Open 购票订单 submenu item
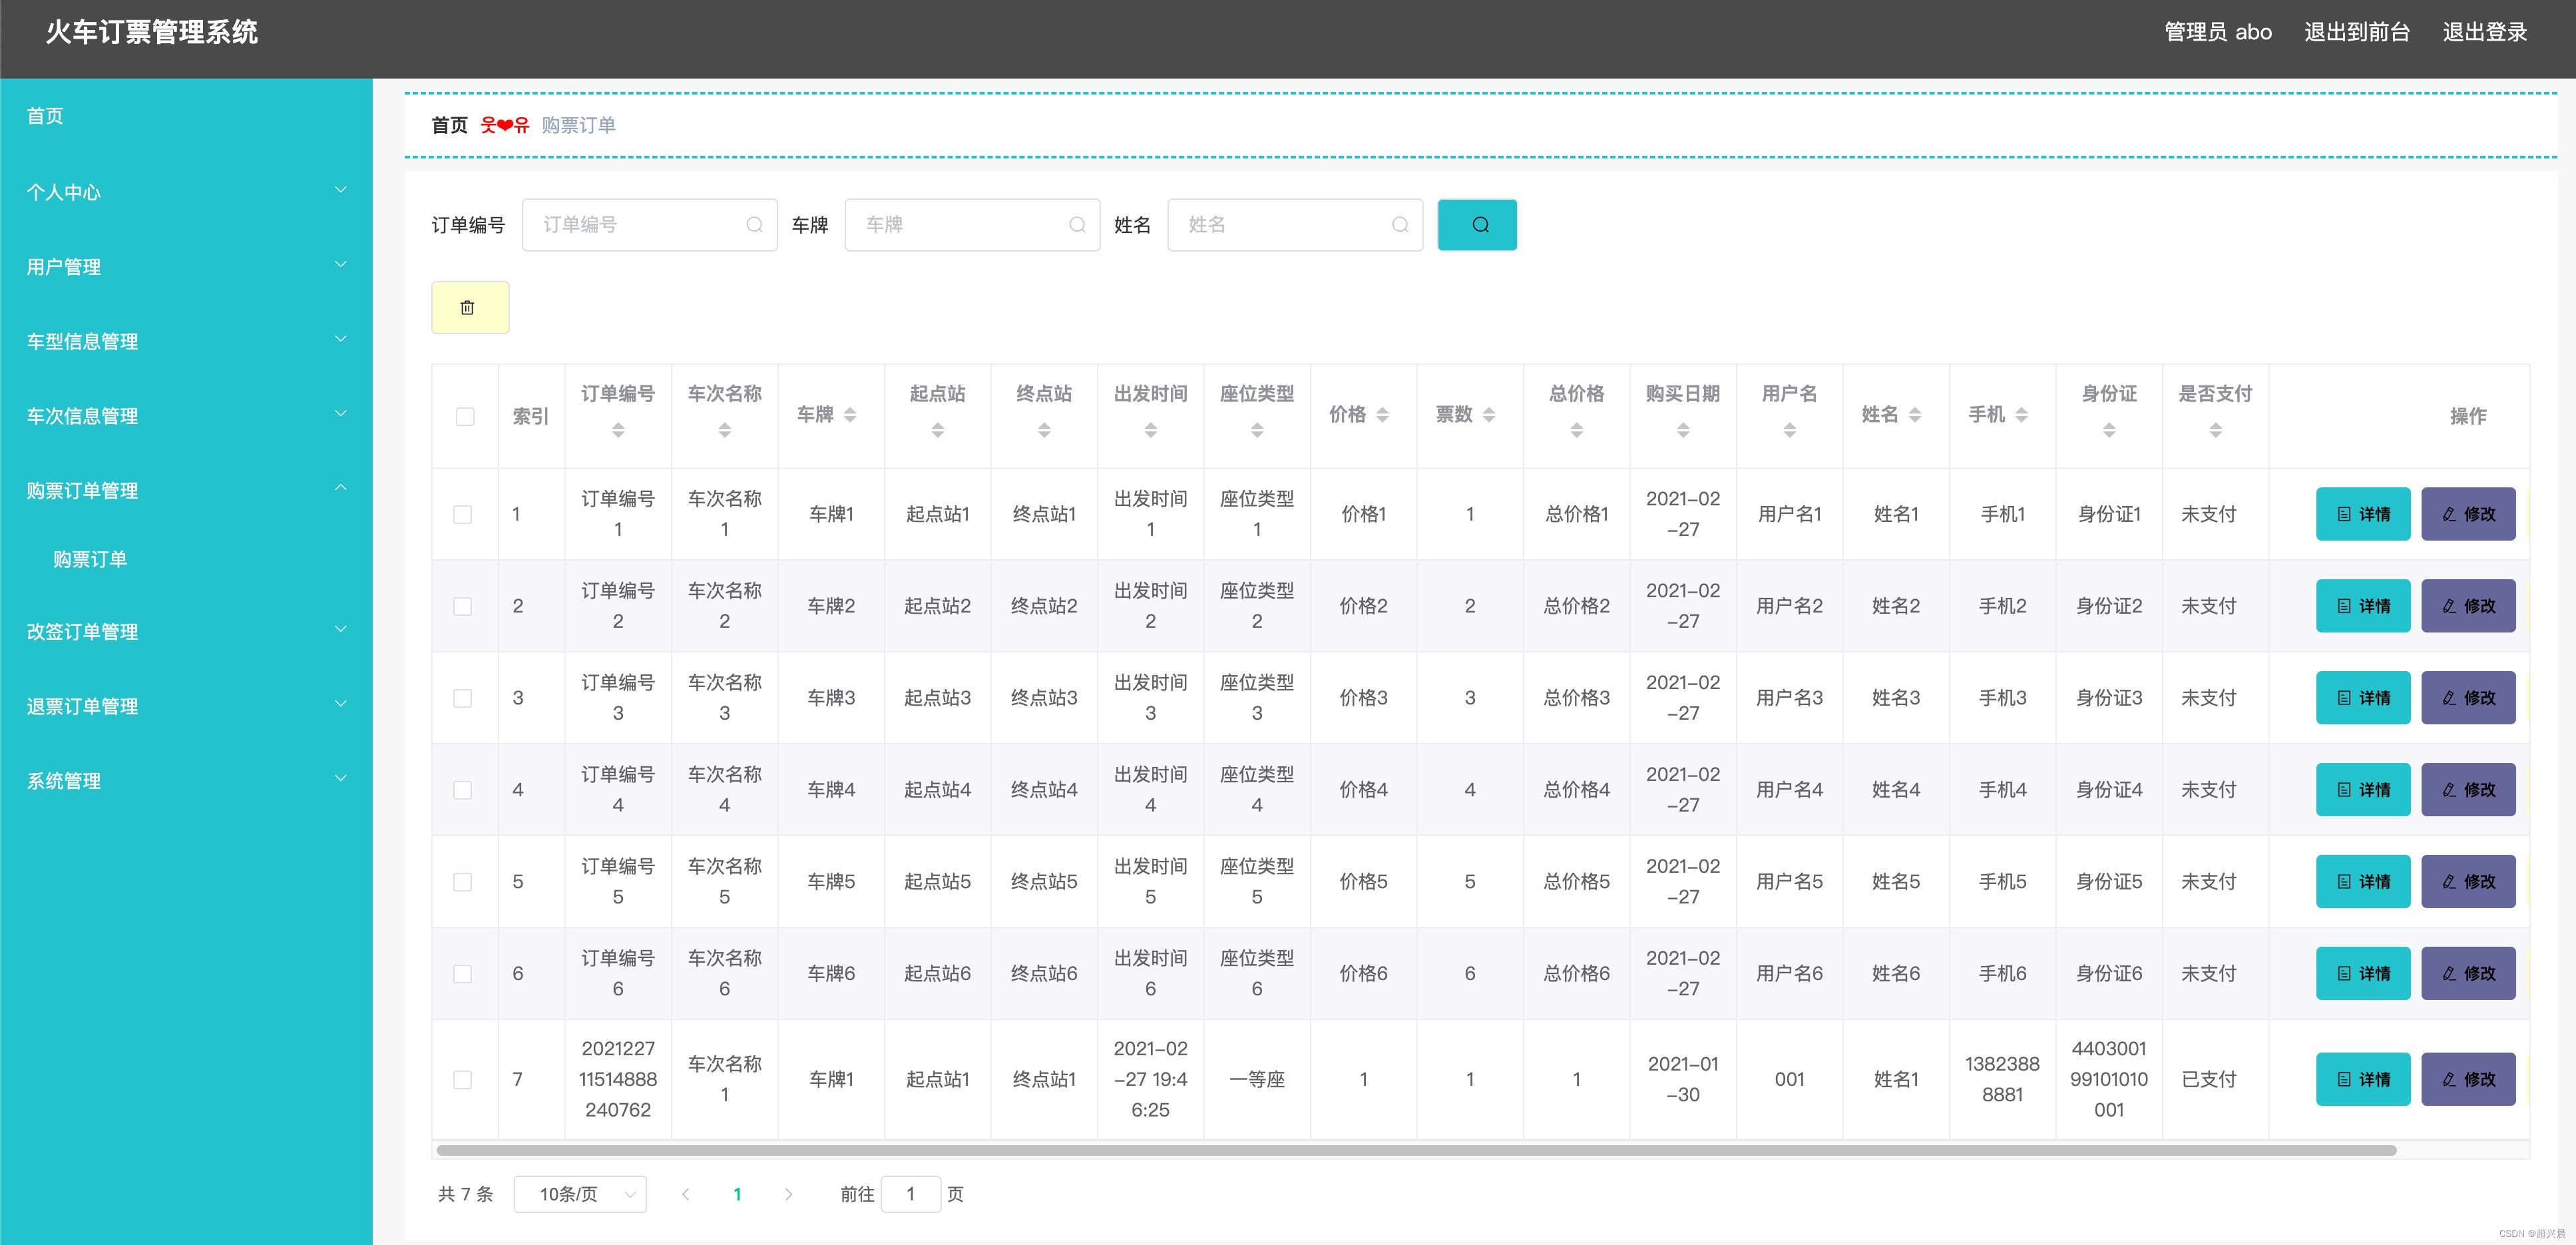2576x1245 pixels. [90, 559]
